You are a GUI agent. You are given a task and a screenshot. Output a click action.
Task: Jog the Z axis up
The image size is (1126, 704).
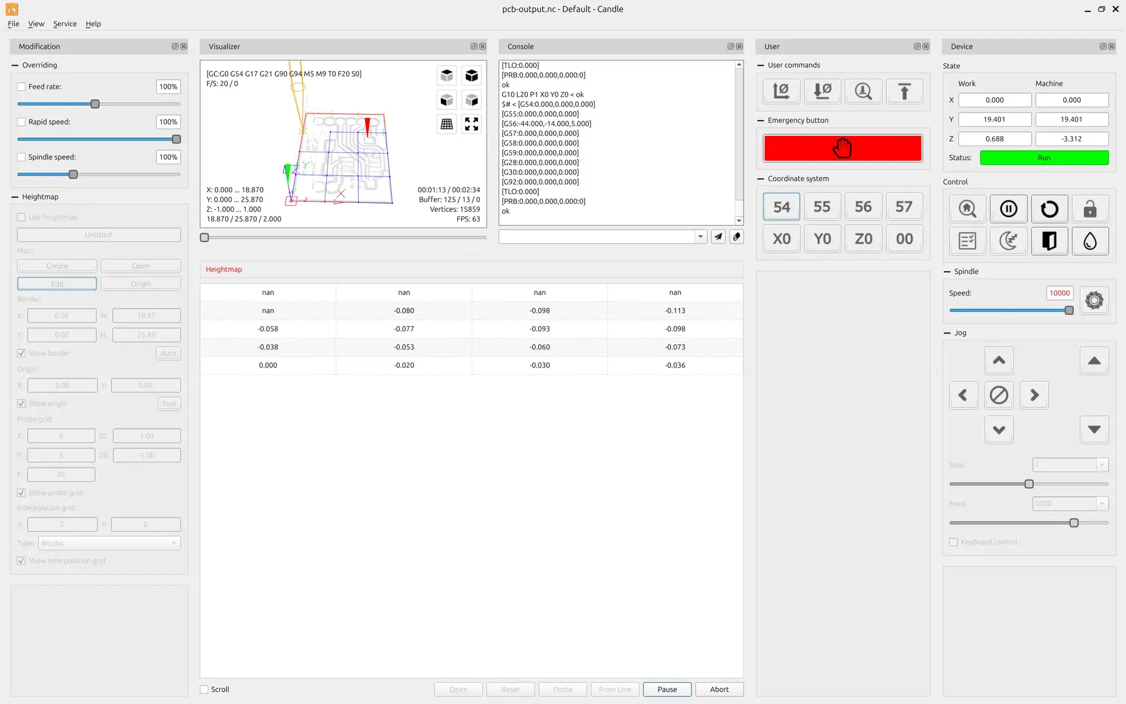click(1094, 360)
